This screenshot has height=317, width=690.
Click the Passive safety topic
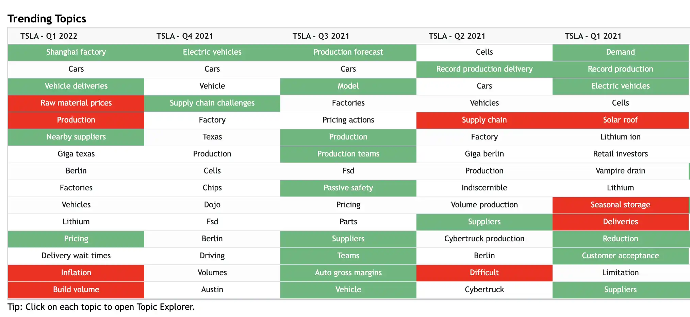pos(348,188)
